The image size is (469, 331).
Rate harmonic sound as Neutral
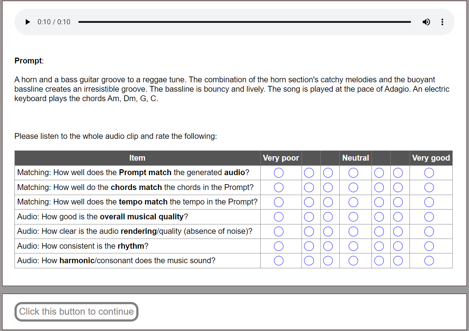(353, 261)
